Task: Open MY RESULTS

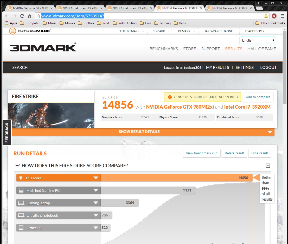Action: [217, 68]
